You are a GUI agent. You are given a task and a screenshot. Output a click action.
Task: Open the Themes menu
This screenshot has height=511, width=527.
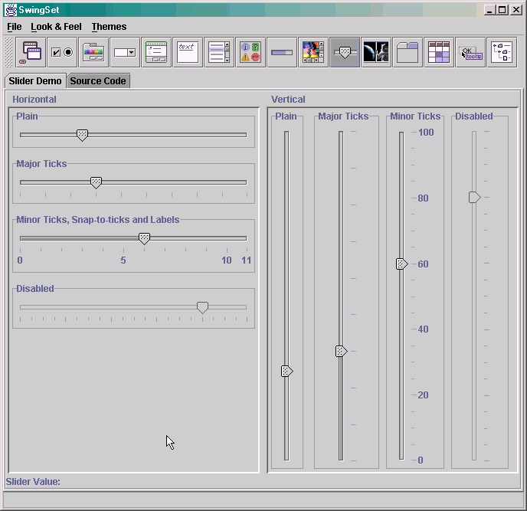(109, 27)
